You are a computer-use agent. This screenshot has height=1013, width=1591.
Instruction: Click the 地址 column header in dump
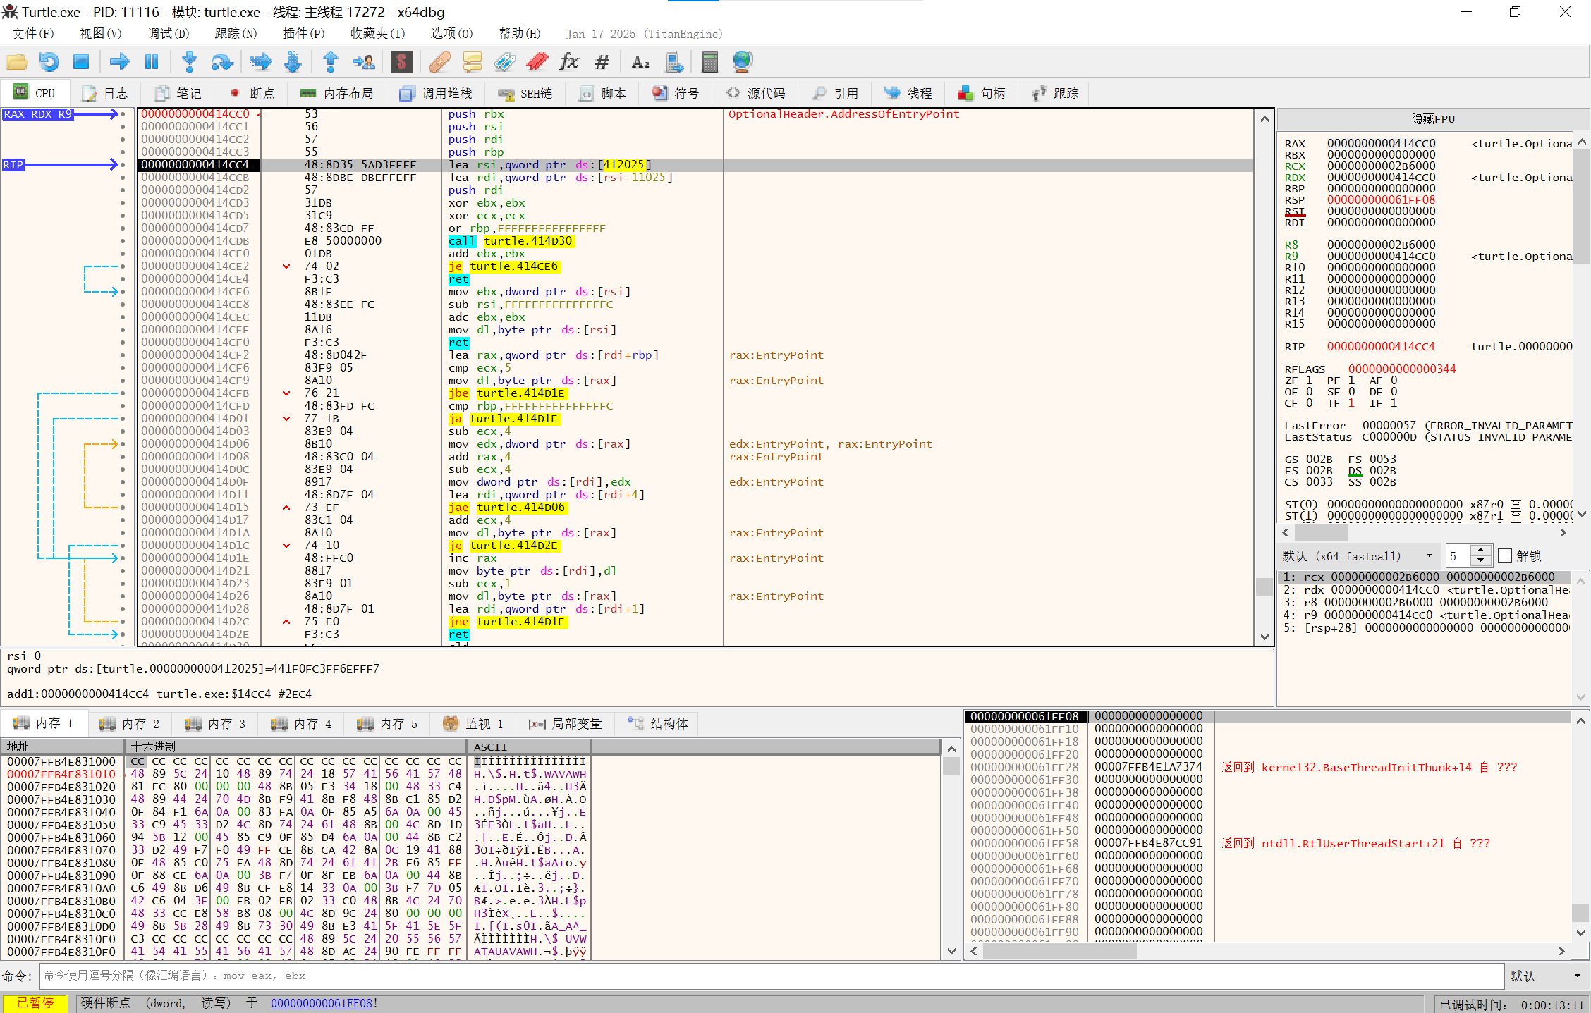pos(63,747)
